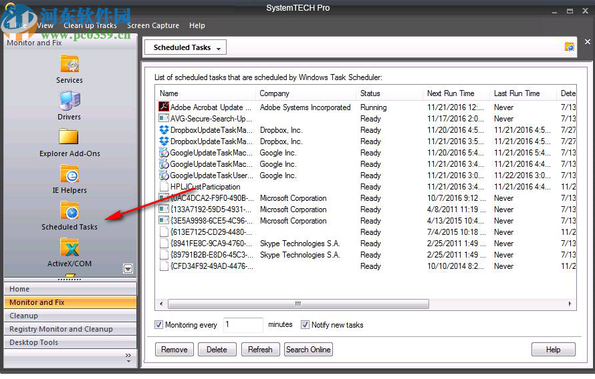This screenshot has height=379, width=595.
Task: Click the scrollbar right arrow
Action: [x=570, y=304]
